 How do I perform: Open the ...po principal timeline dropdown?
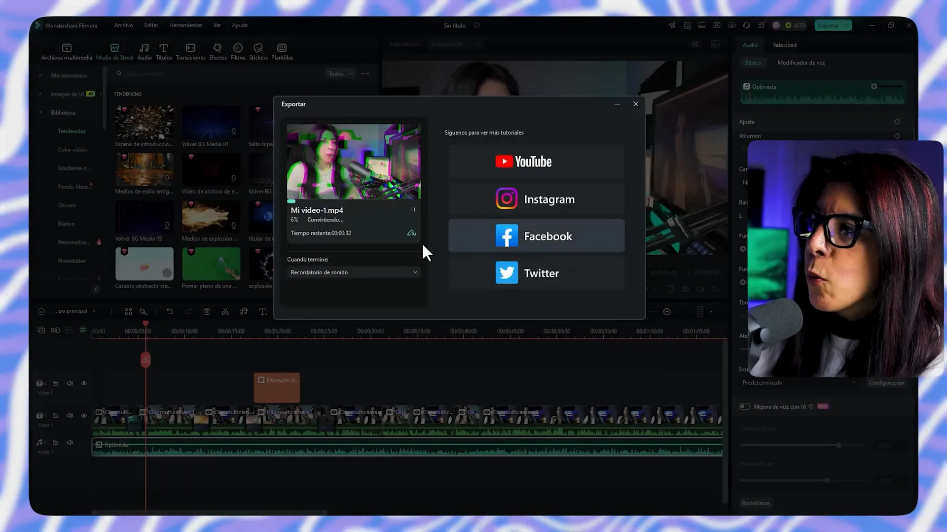(74, 311)
